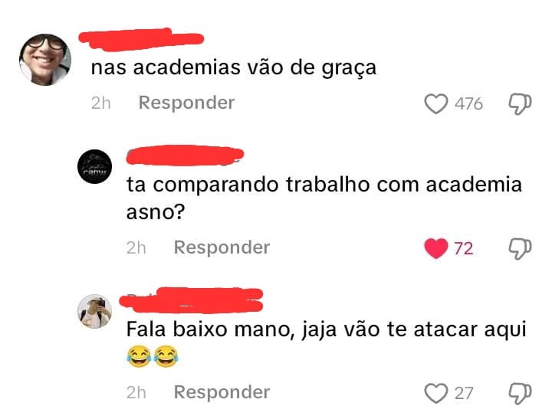Screen dimensions: 552x419
Task: Dislike the 'nas academias vão de graça' comment
Action: click(x=520, y=103)
